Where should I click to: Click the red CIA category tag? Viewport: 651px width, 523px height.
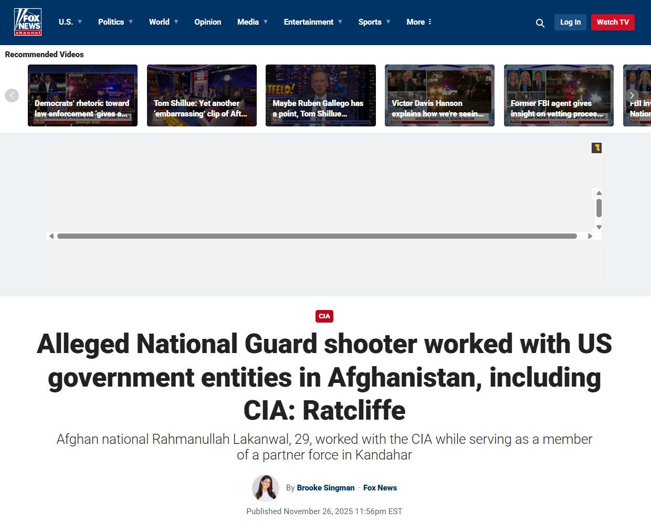[324, 316]
